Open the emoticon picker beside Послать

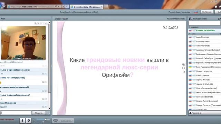click(48, 113)
